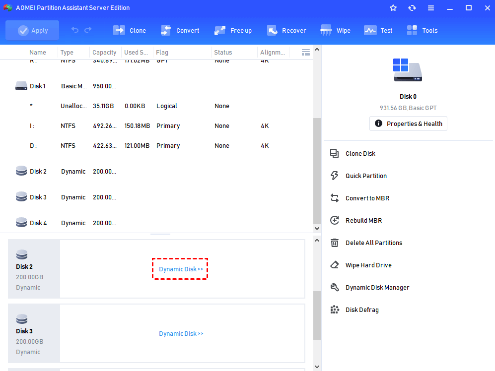
Task: Open the Clone tool
Action: tap(130, 30)
